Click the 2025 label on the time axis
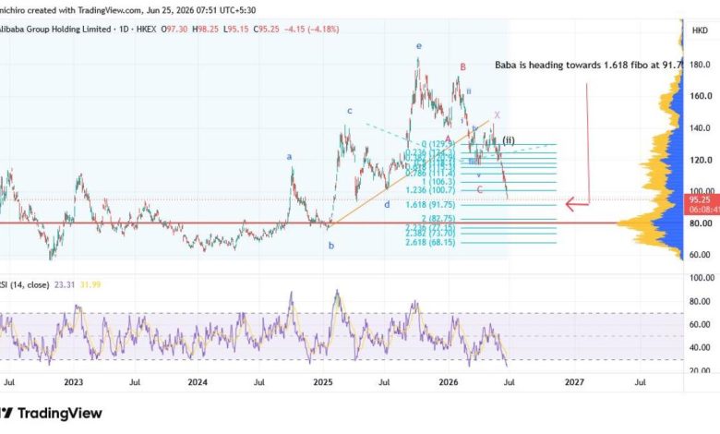720x434 pixels. [x=323, y=382]
